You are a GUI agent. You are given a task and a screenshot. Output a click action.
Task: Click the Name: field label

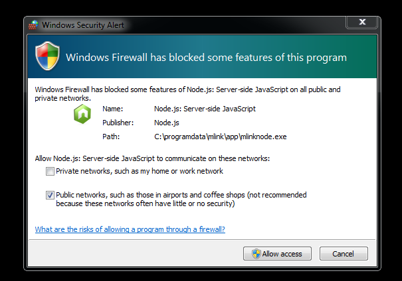pos(113,109)
